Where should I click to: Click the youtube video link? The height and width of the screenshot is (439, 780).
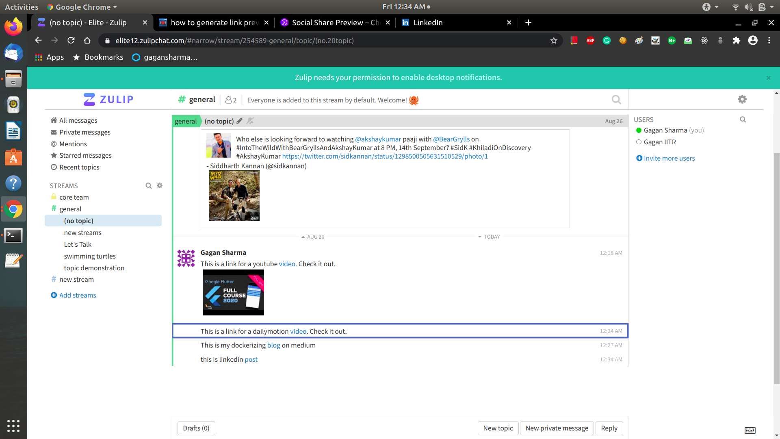[287, 264]
